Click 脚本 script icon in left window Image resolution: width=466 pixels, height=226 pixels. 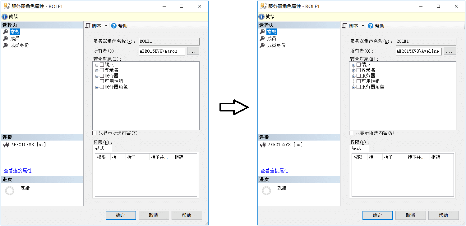point(88,26)
